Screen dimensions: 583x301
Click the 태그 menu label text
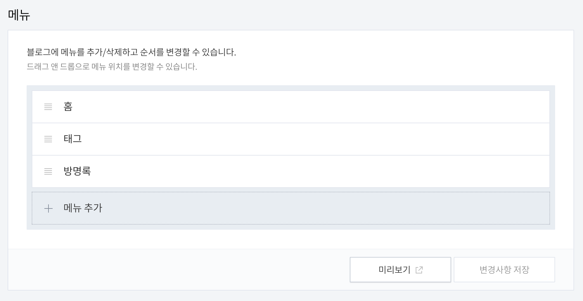coord(72,139)
